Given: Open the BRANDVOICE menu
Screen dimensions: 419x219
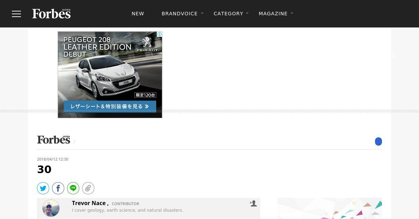Looking at the screenshot, I should [x=179, y=14].
